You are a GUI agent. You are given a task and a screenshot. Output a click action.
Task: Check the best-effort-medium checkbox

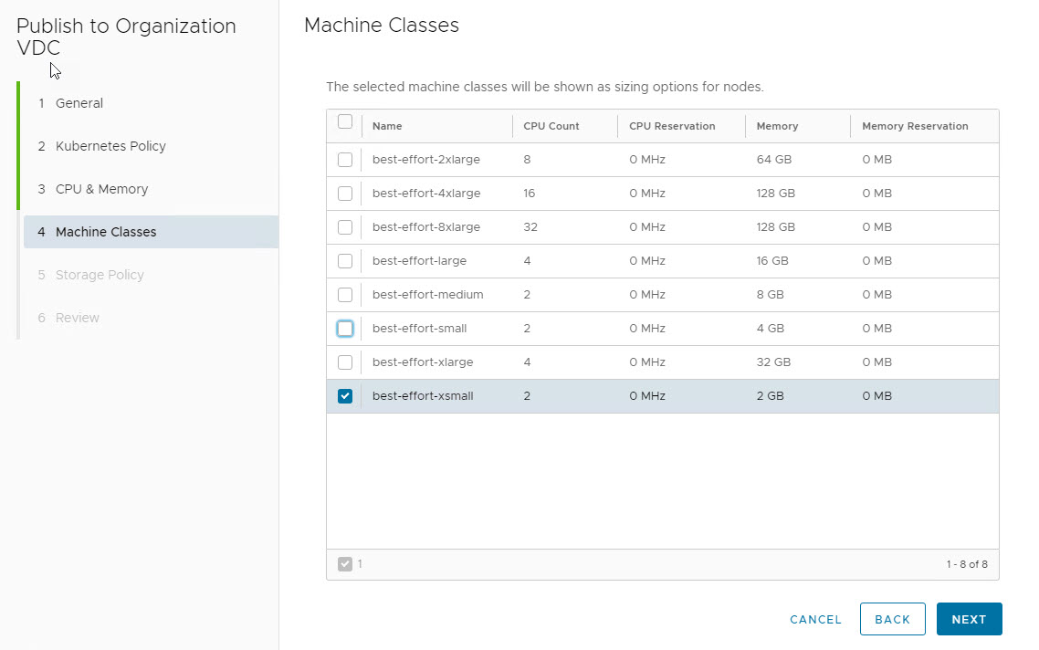pos(344,295)
